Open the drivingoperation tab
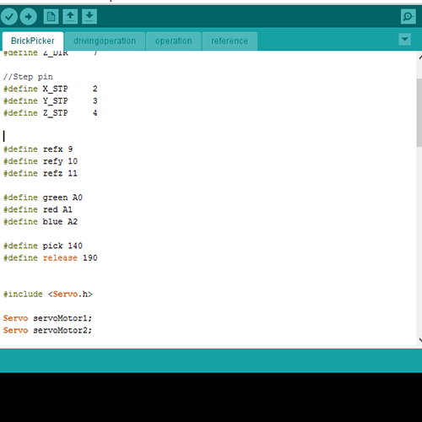The width and height of the screenshot is (422, 422). pyautogui.click(x=105, y=41)
